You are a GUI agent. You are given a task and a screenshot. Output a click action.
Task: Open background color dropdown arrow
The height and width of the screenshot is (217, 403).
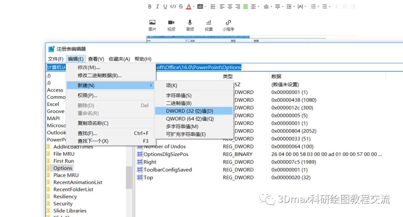click(x=205, y=7)
